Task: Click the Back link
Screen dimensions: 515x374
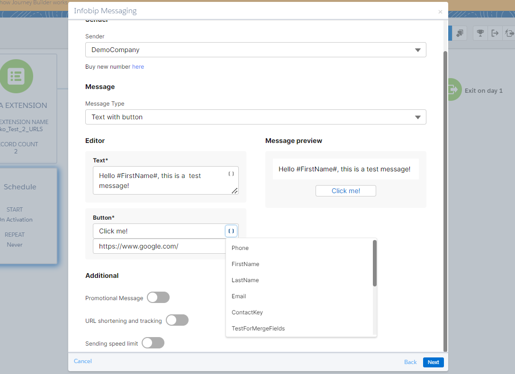Action: (x=410, y=362)
